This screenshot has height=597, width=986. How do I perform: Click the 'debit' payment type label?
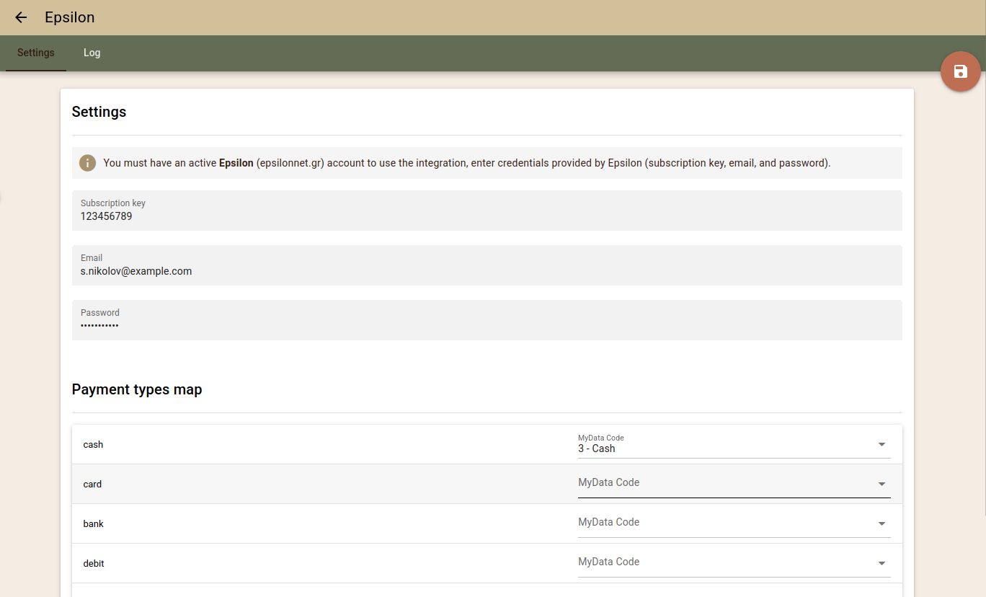click(94, 563)
